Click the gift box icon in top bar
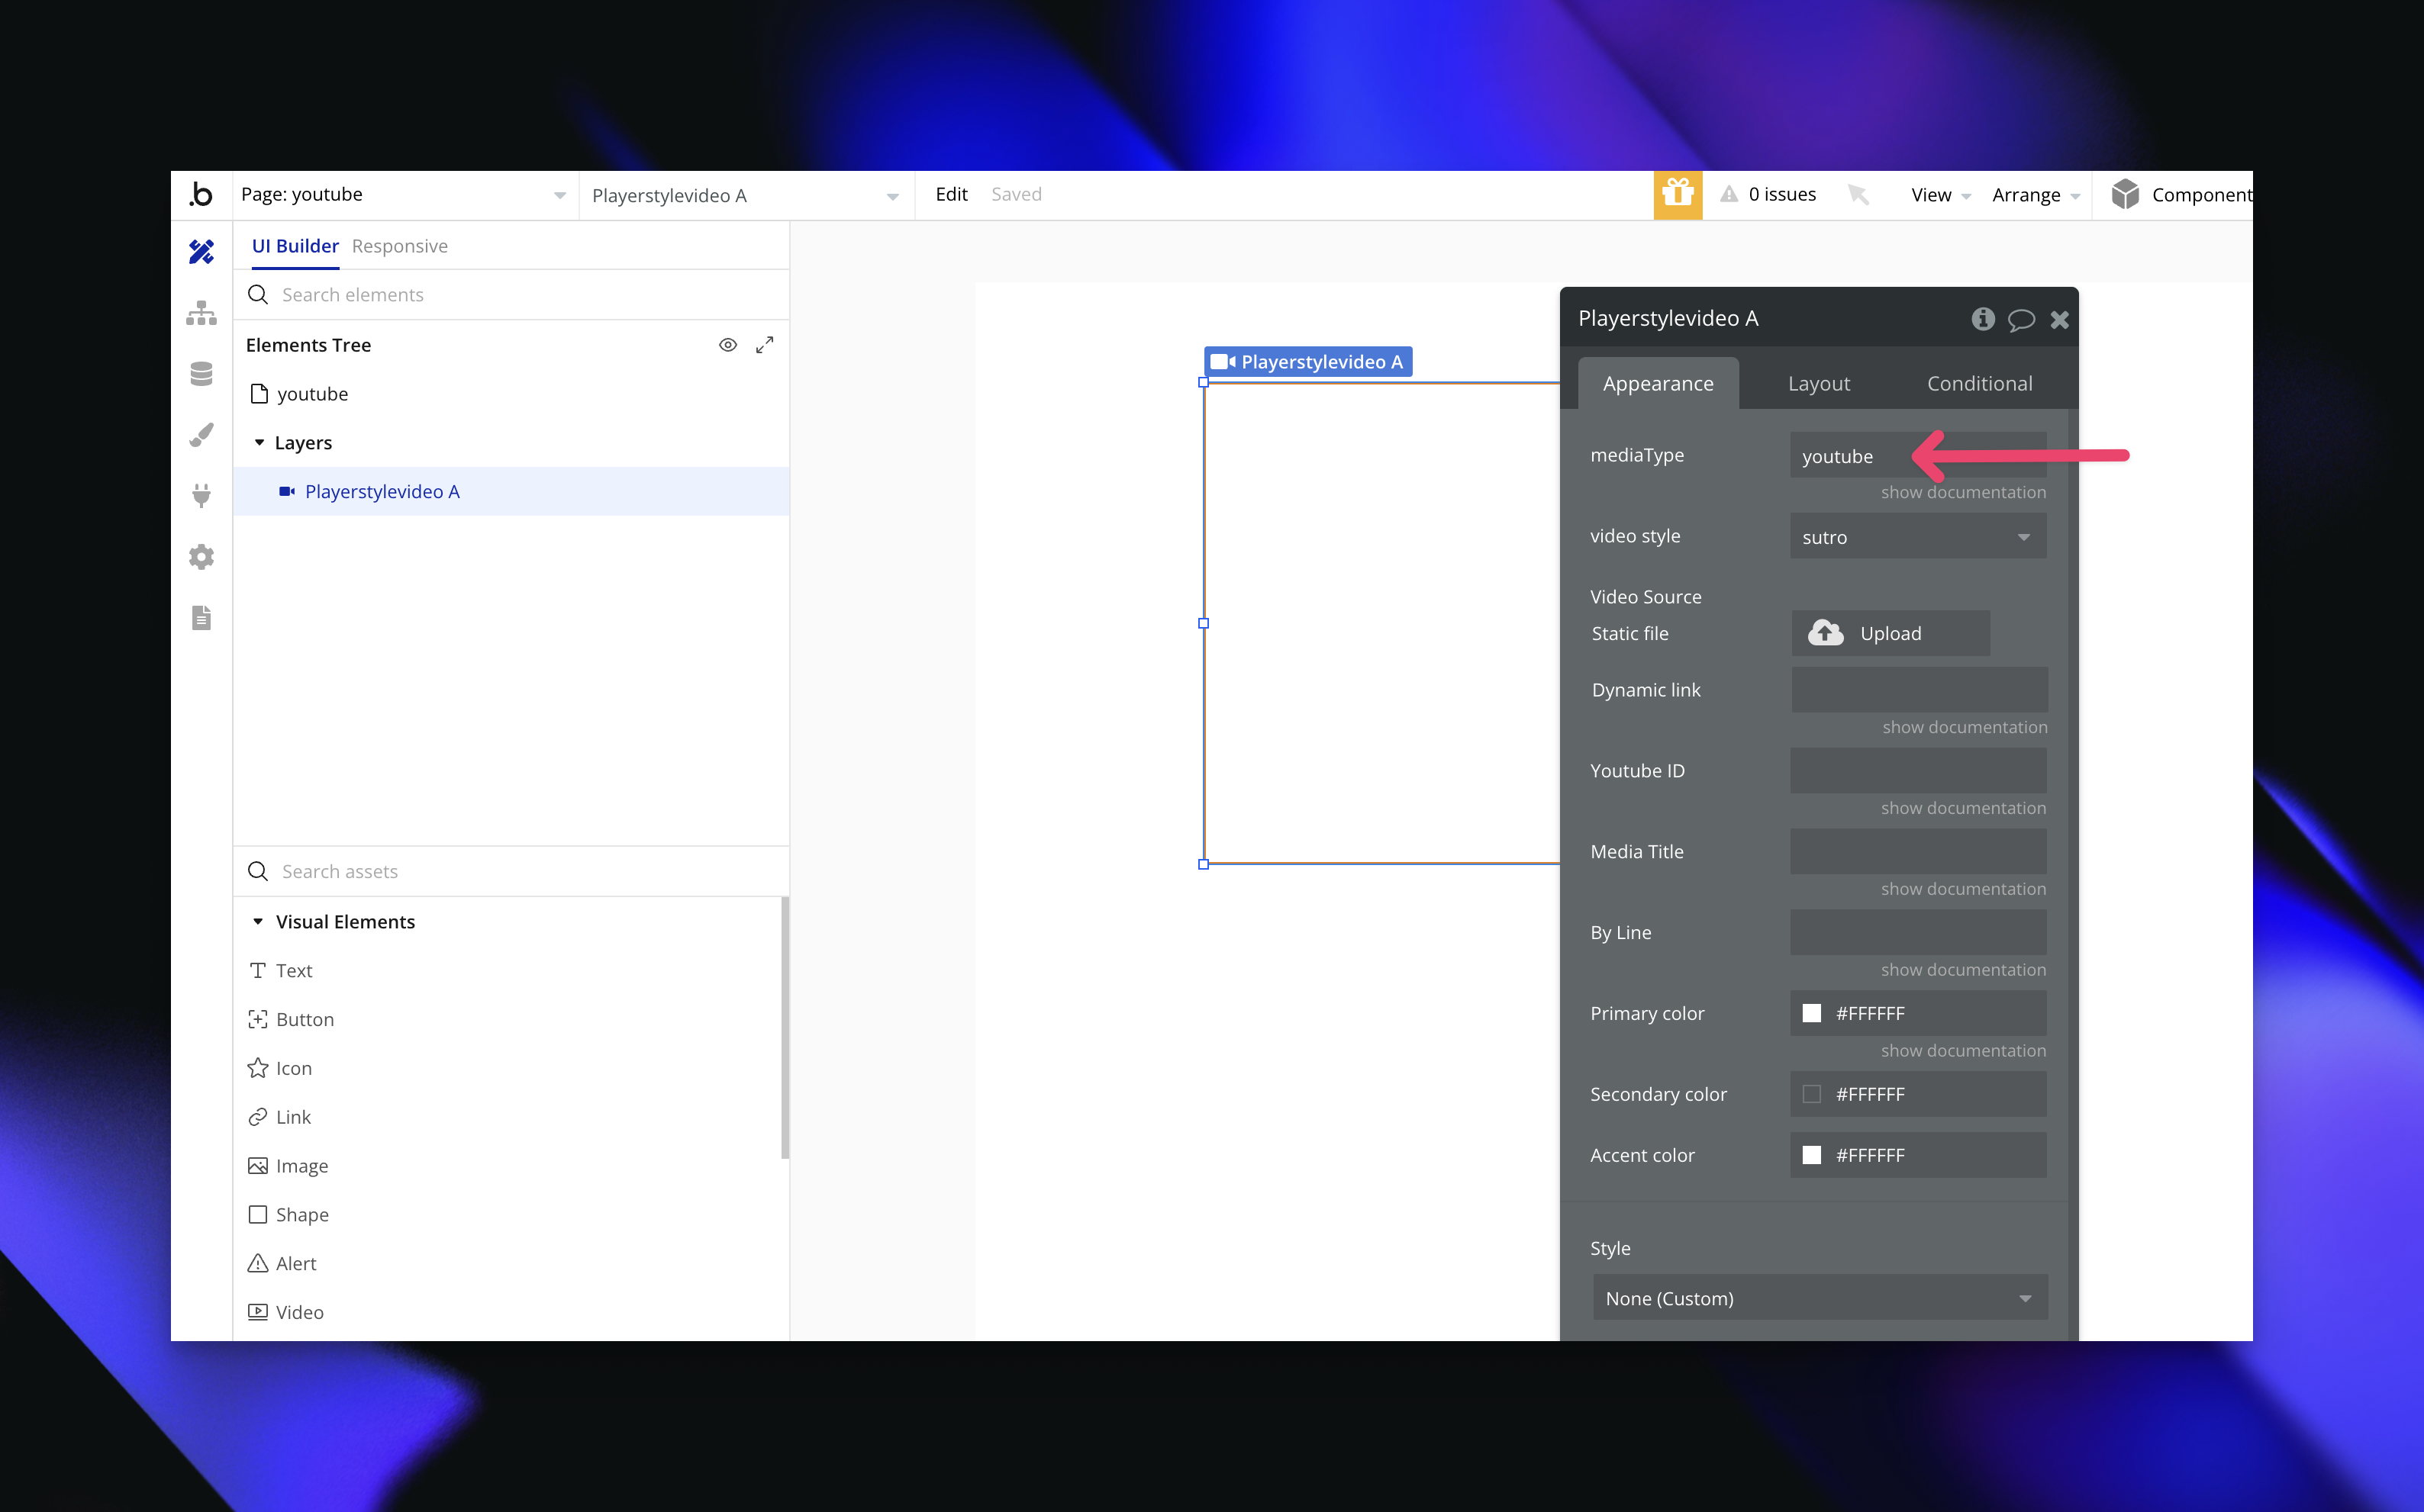 tap(1678, 194)
